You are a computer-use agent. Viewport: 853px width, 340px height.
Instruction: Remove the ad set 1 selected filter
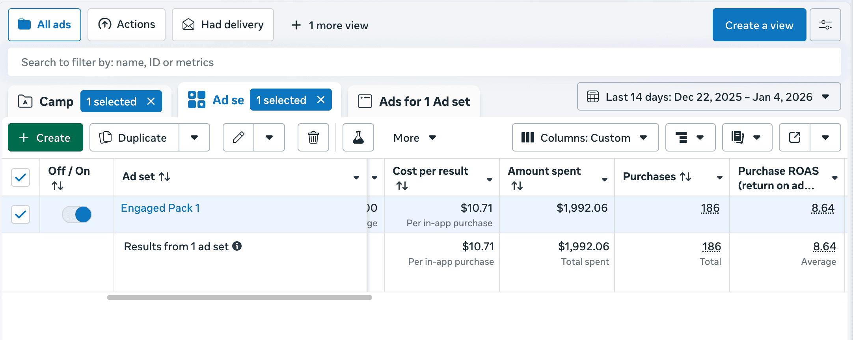(x=321, y=100)
